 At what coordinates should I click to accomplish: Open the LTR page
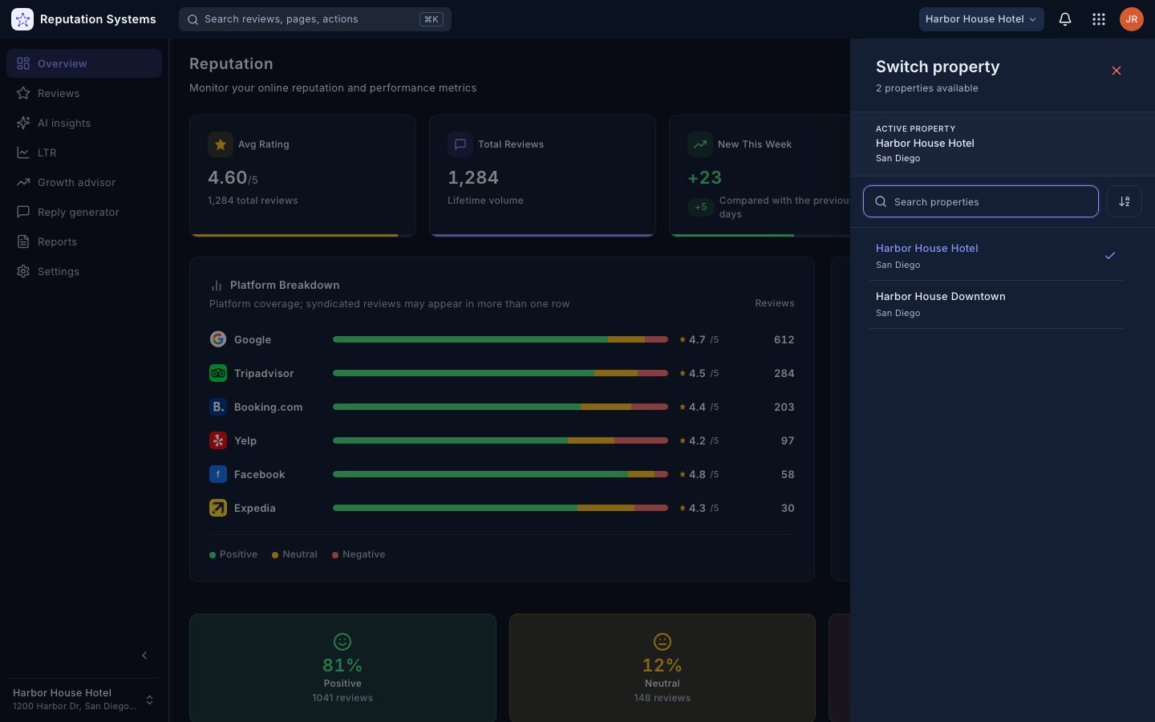click(x=84, y=152)
